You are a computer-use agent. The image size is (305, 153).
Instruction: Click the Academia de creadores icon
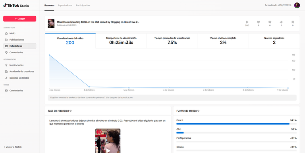pyautogui.click(x=6, y=72)
